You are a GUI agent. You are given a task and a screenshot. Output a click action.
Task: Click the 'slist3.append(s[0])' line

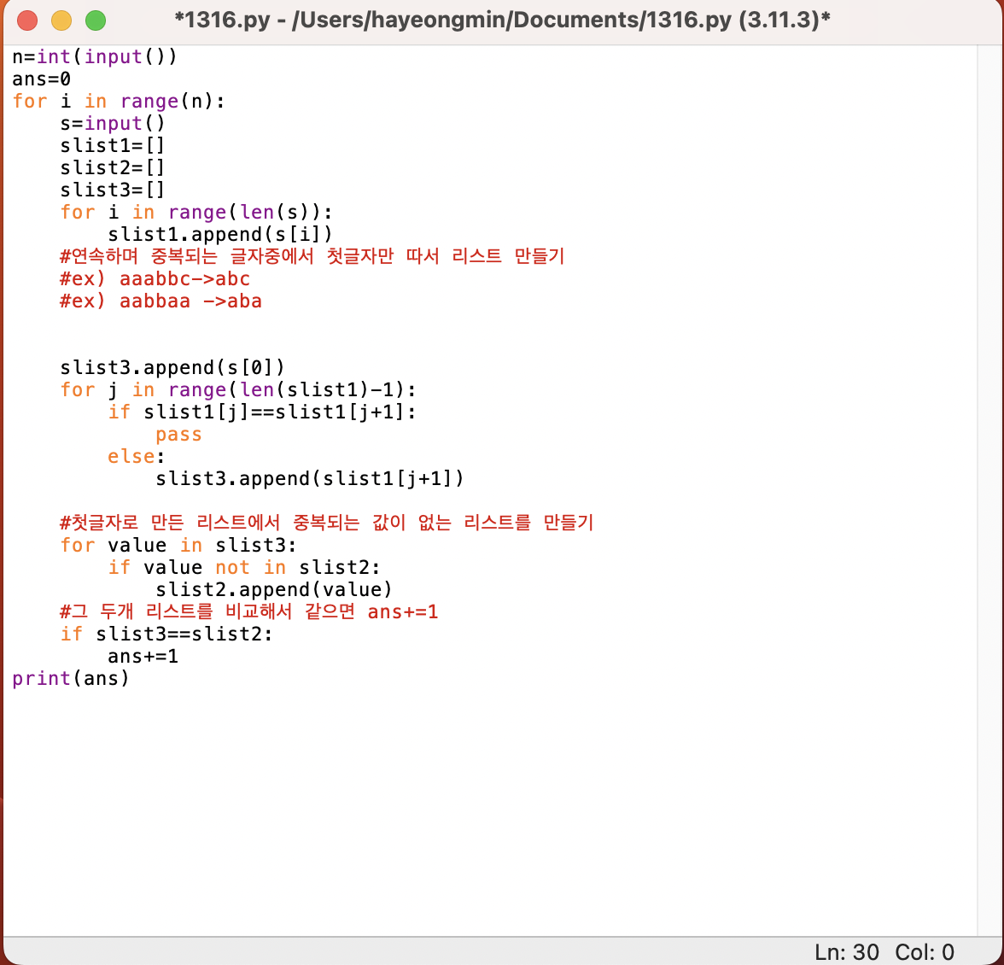point(172,367)
